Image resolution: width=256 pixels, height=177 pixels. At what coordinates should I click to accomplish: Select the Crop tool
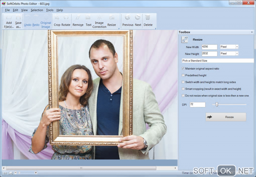click(57, 22)
